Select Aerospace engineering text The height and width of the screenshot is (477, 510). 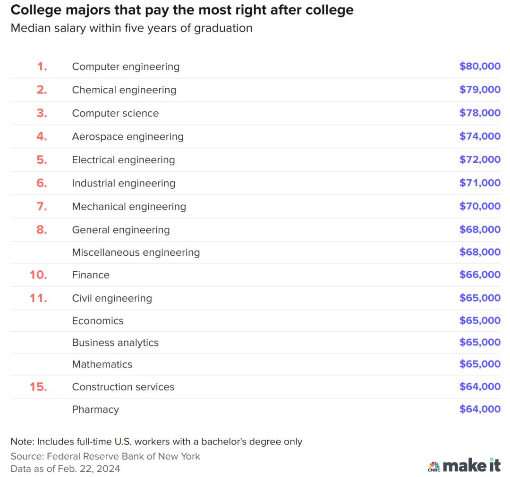(128, 137)
